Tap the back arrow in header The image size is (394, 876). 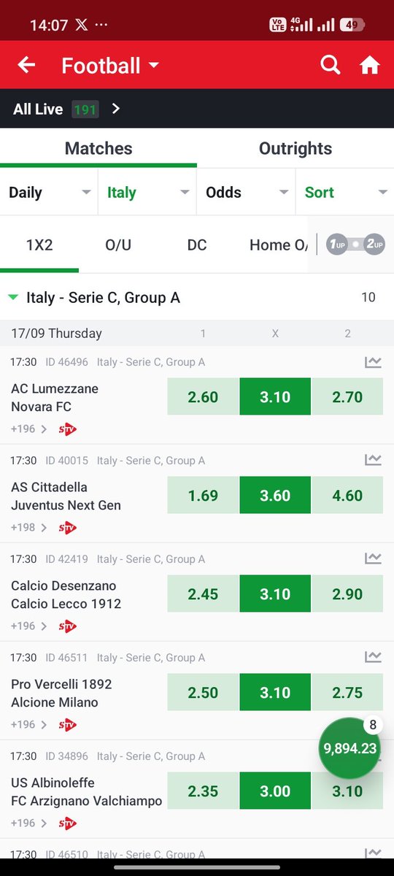26,65
